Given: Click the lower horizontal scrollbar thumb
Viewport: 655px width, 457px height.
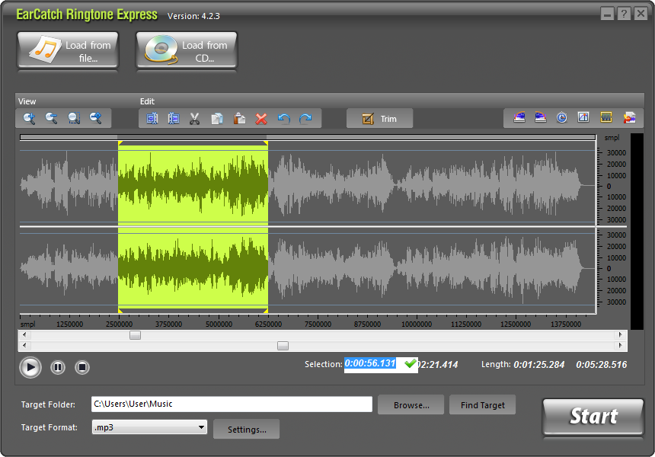Looking at the screenshot, I should 283,346.
